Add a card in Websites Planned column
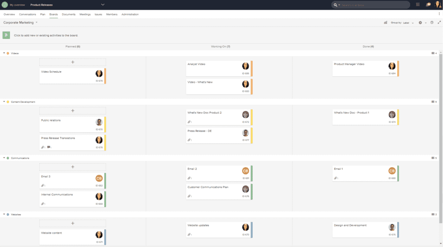The height and width of the screenshot is (247, 443). [73, 223]
